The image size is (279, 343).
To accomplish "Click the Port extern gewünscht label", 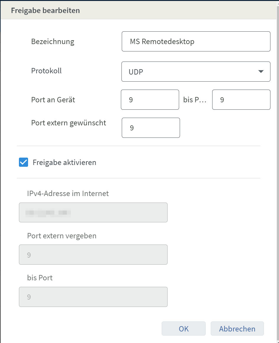I will [x=69, y=123].
